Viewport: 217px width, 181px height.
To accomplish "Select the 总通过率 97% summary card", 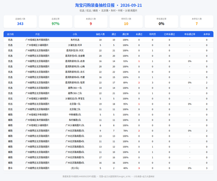I will pyautogui.click(x=56, y=21).
